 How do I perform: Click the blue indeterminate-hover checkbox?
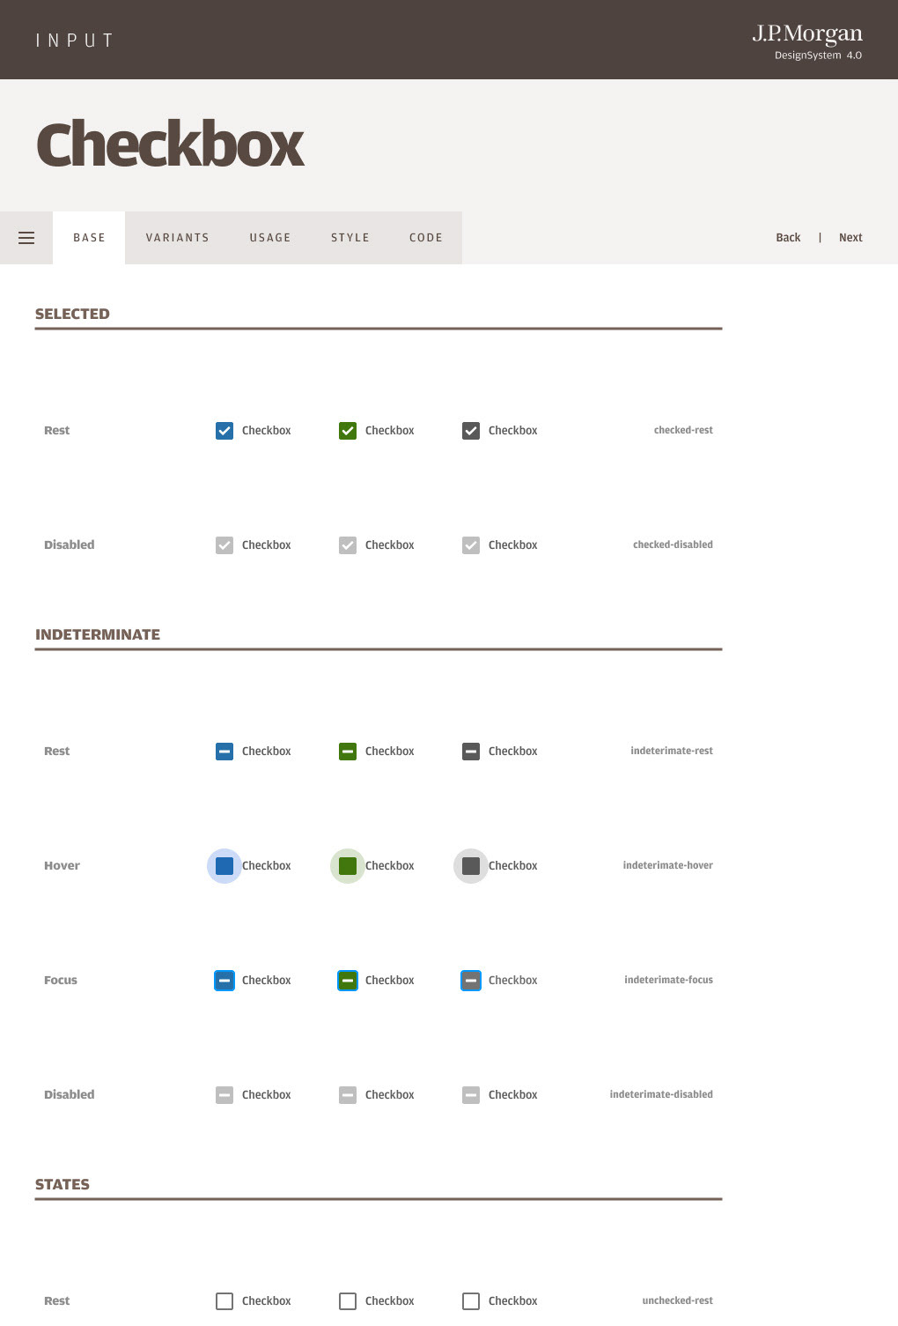click(x=224, y=866)
